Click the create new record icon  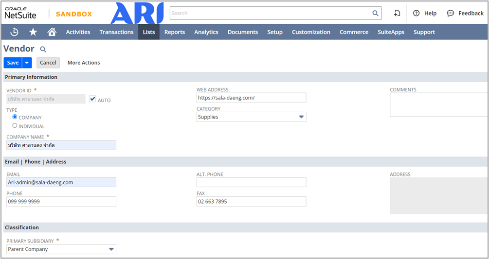(397, 13)
